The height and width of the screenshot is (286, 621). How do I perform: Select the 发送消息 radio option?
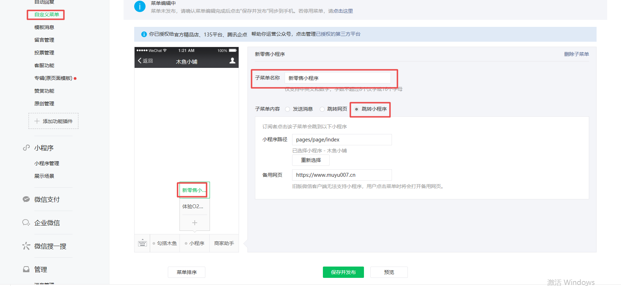pos(287,109)
